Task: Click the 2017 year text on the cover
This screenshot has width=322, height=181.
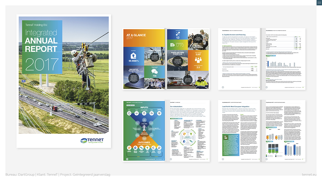Action: (x=42, y=64)
